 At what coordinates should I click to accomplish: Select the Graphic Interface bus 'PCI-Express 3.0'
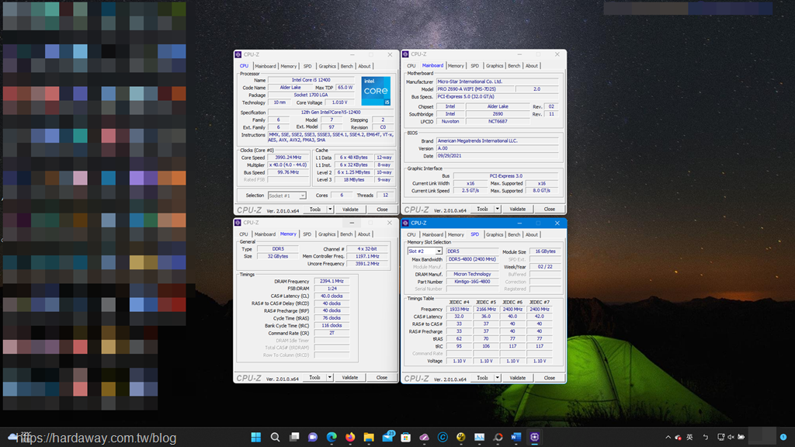tap(505, 176)
